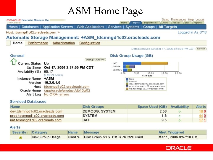213x160 pixels.
Task: Open the Targets top tab
Action: coord(135,23)
